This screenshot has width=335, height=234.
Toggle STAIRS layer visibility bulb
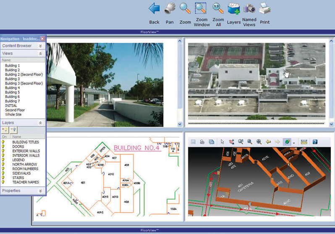click(x=3, y=178)
